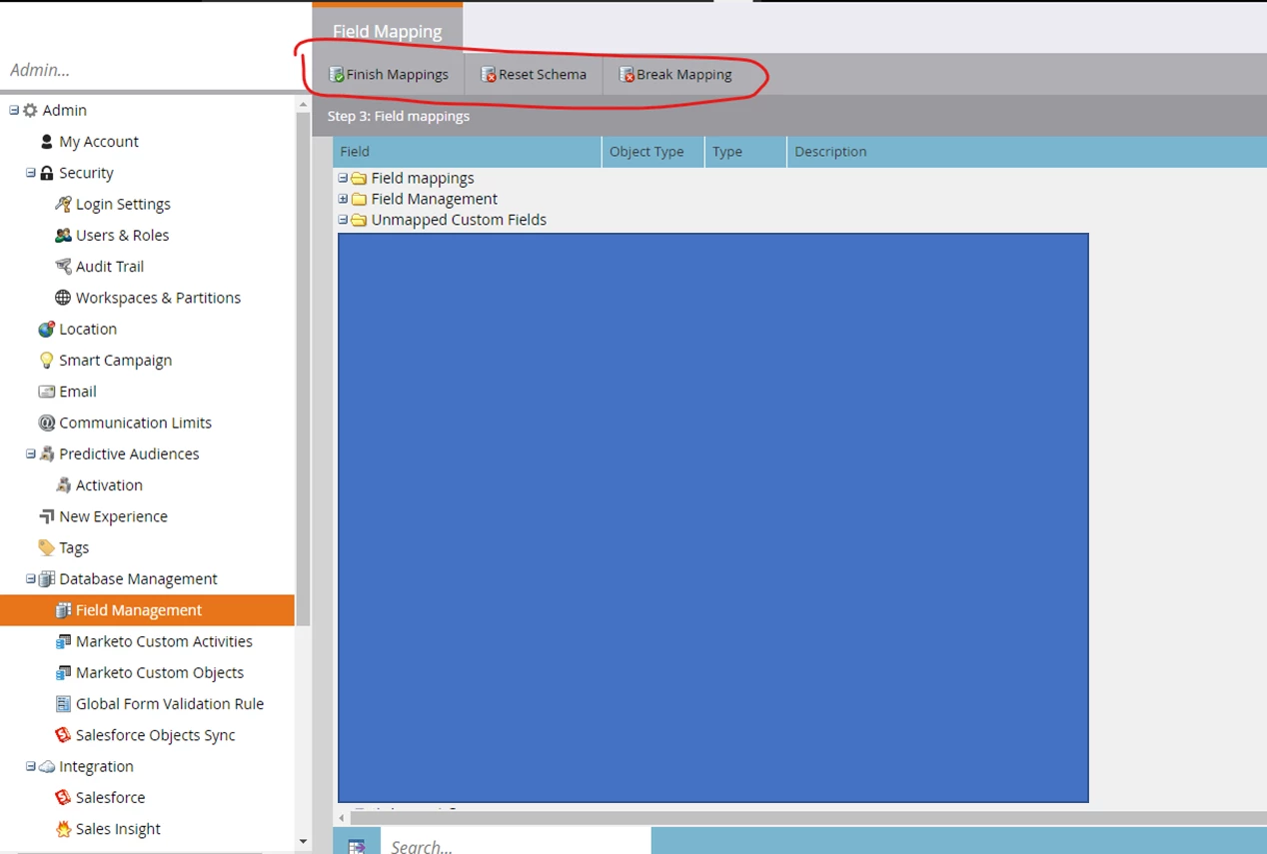This screenshot has height=854, width=1267.
Task: Click the Security padlock icon
Action: tap(47, 173)
